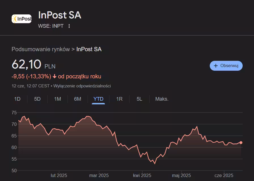The height and width of the screenshot is (181, 254).
Task: Select the Maks. maximum range tab
Action: [162, 99]
